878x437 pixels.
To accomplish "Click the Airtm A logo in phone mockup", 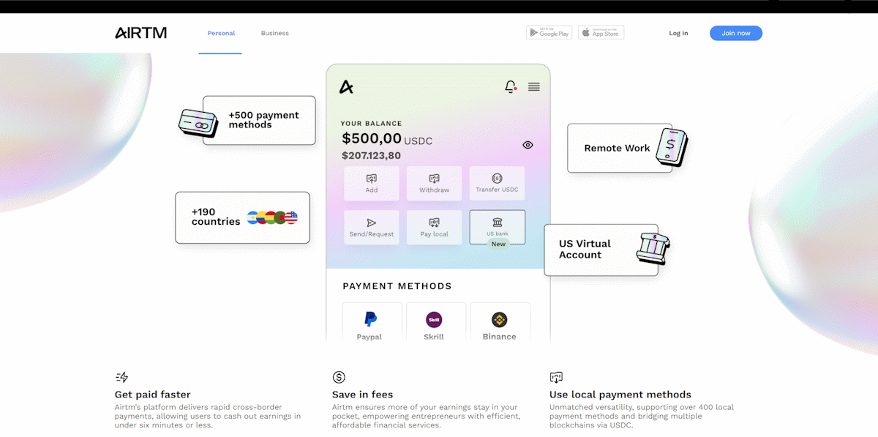I will [346, 87].
